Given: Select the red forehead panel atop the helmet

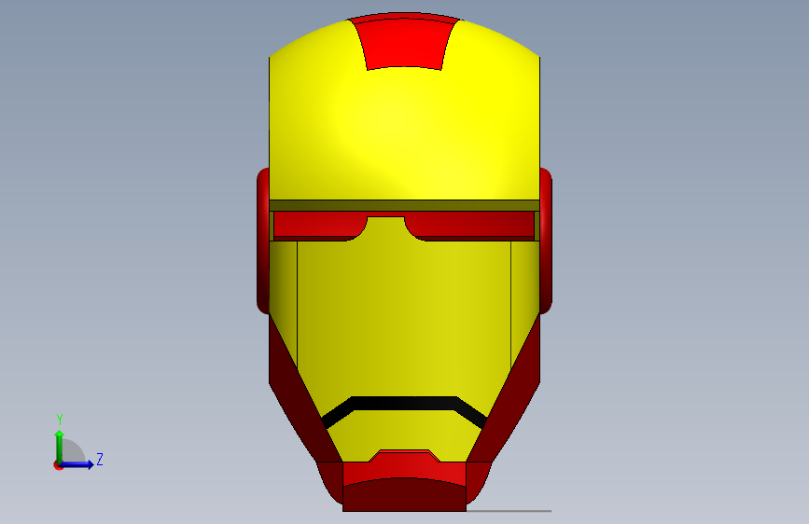Looking at the screenshot, I should 405,43.
